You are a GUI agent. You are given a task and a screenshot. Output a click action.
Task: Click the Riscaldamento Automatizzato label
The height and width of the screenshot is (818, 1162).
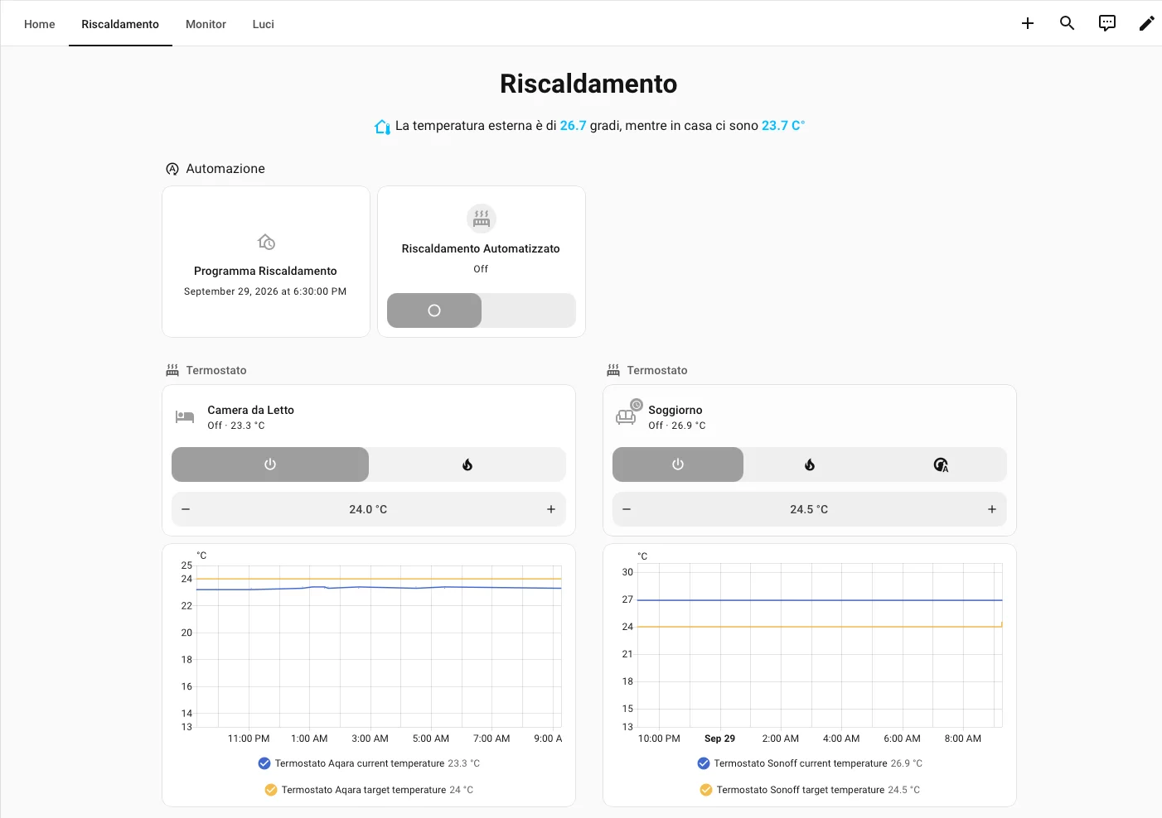481,248
